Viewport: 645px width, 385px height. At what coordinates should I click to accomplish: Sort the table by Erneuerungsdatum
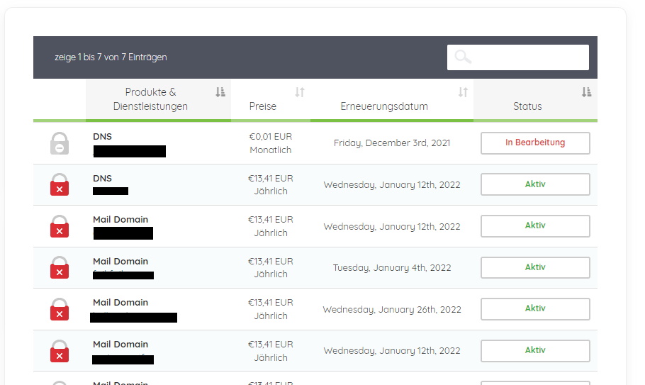click(x=463, y=92)
